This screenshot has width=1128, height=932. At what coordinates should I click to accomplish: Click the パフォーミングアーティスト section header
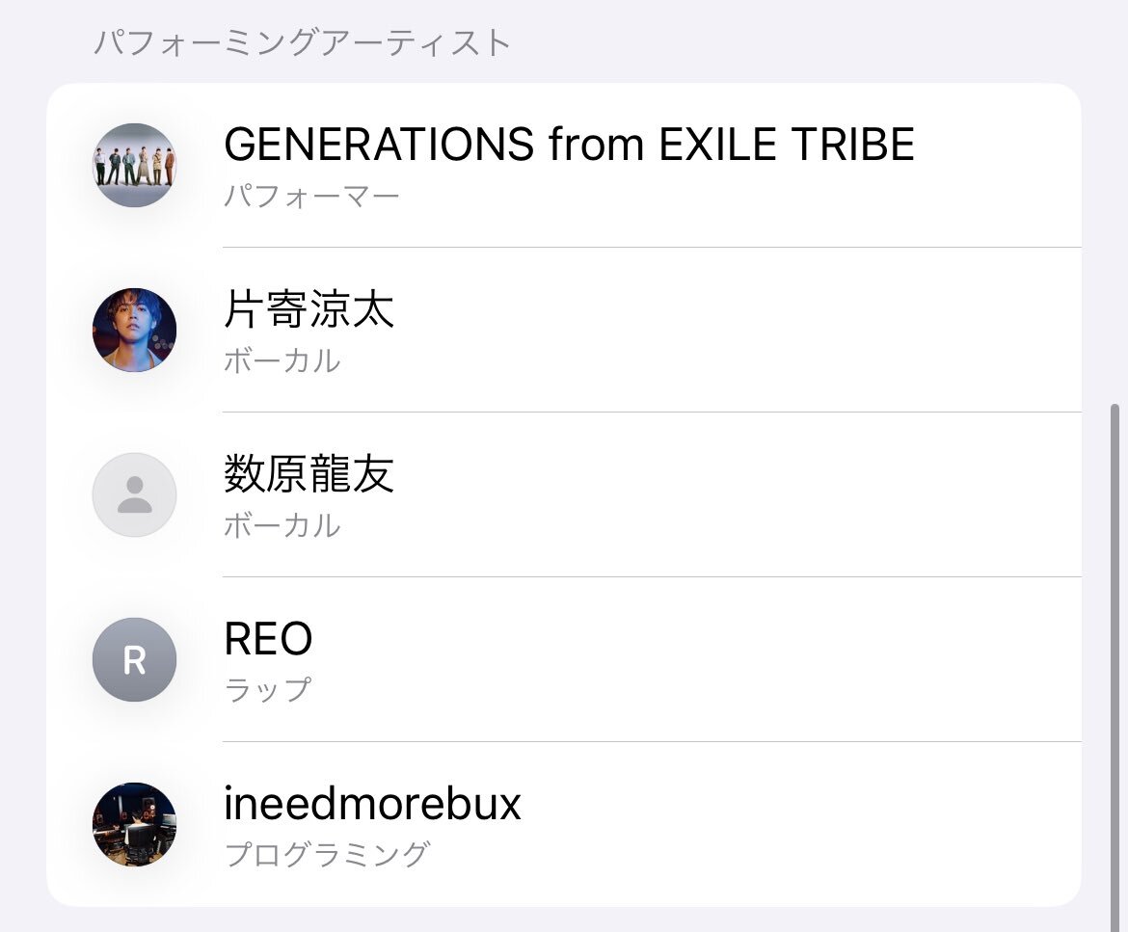(302, 42)
